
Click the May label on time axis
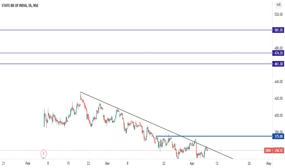coord(269,163)
